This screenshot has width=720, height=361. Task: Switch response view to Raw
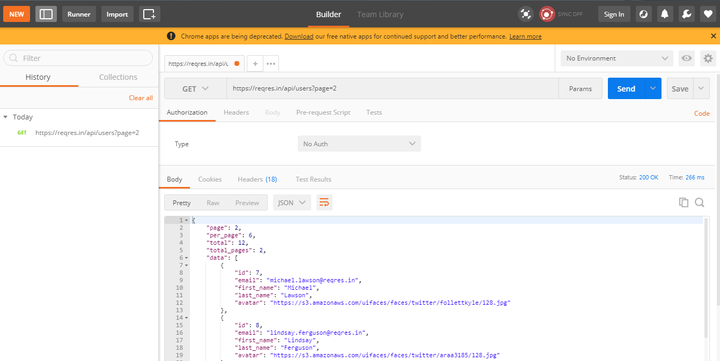point(213,202)
